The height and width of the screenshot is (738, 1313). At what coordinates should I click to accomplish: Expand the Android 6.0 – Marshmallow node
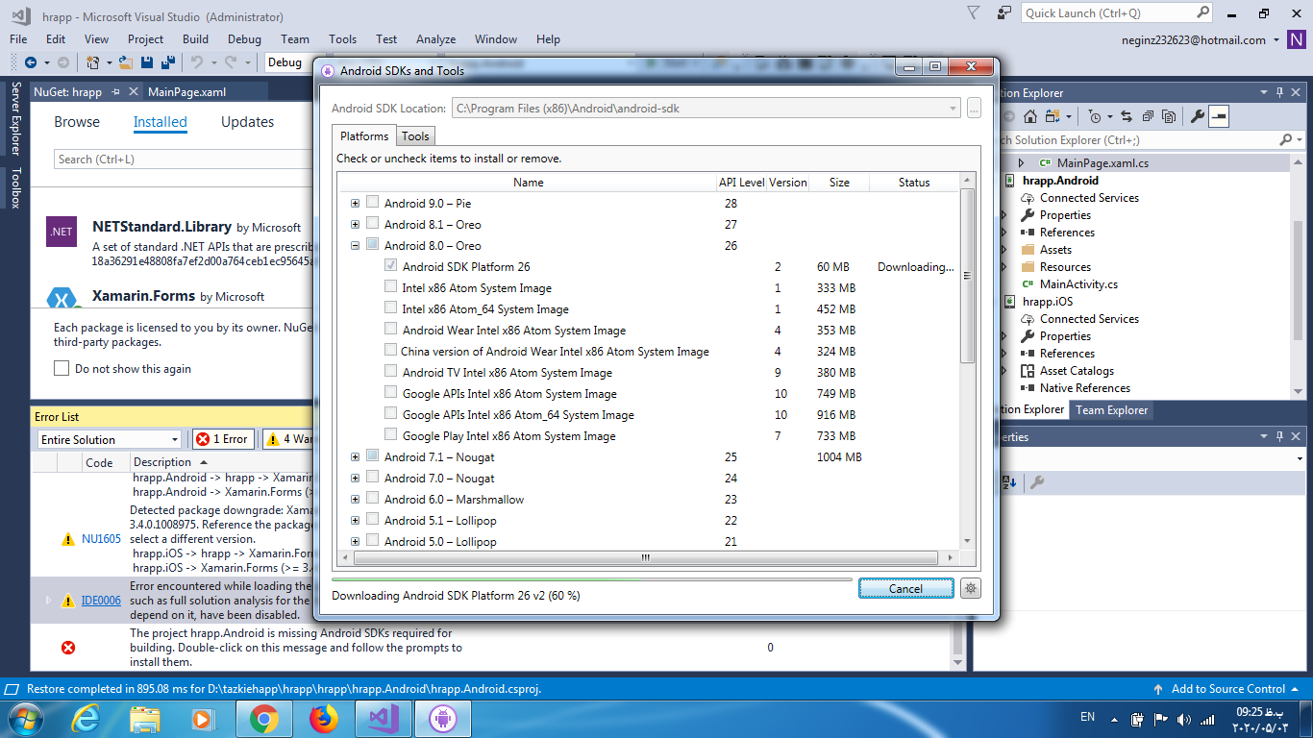(x=356, y=499)
